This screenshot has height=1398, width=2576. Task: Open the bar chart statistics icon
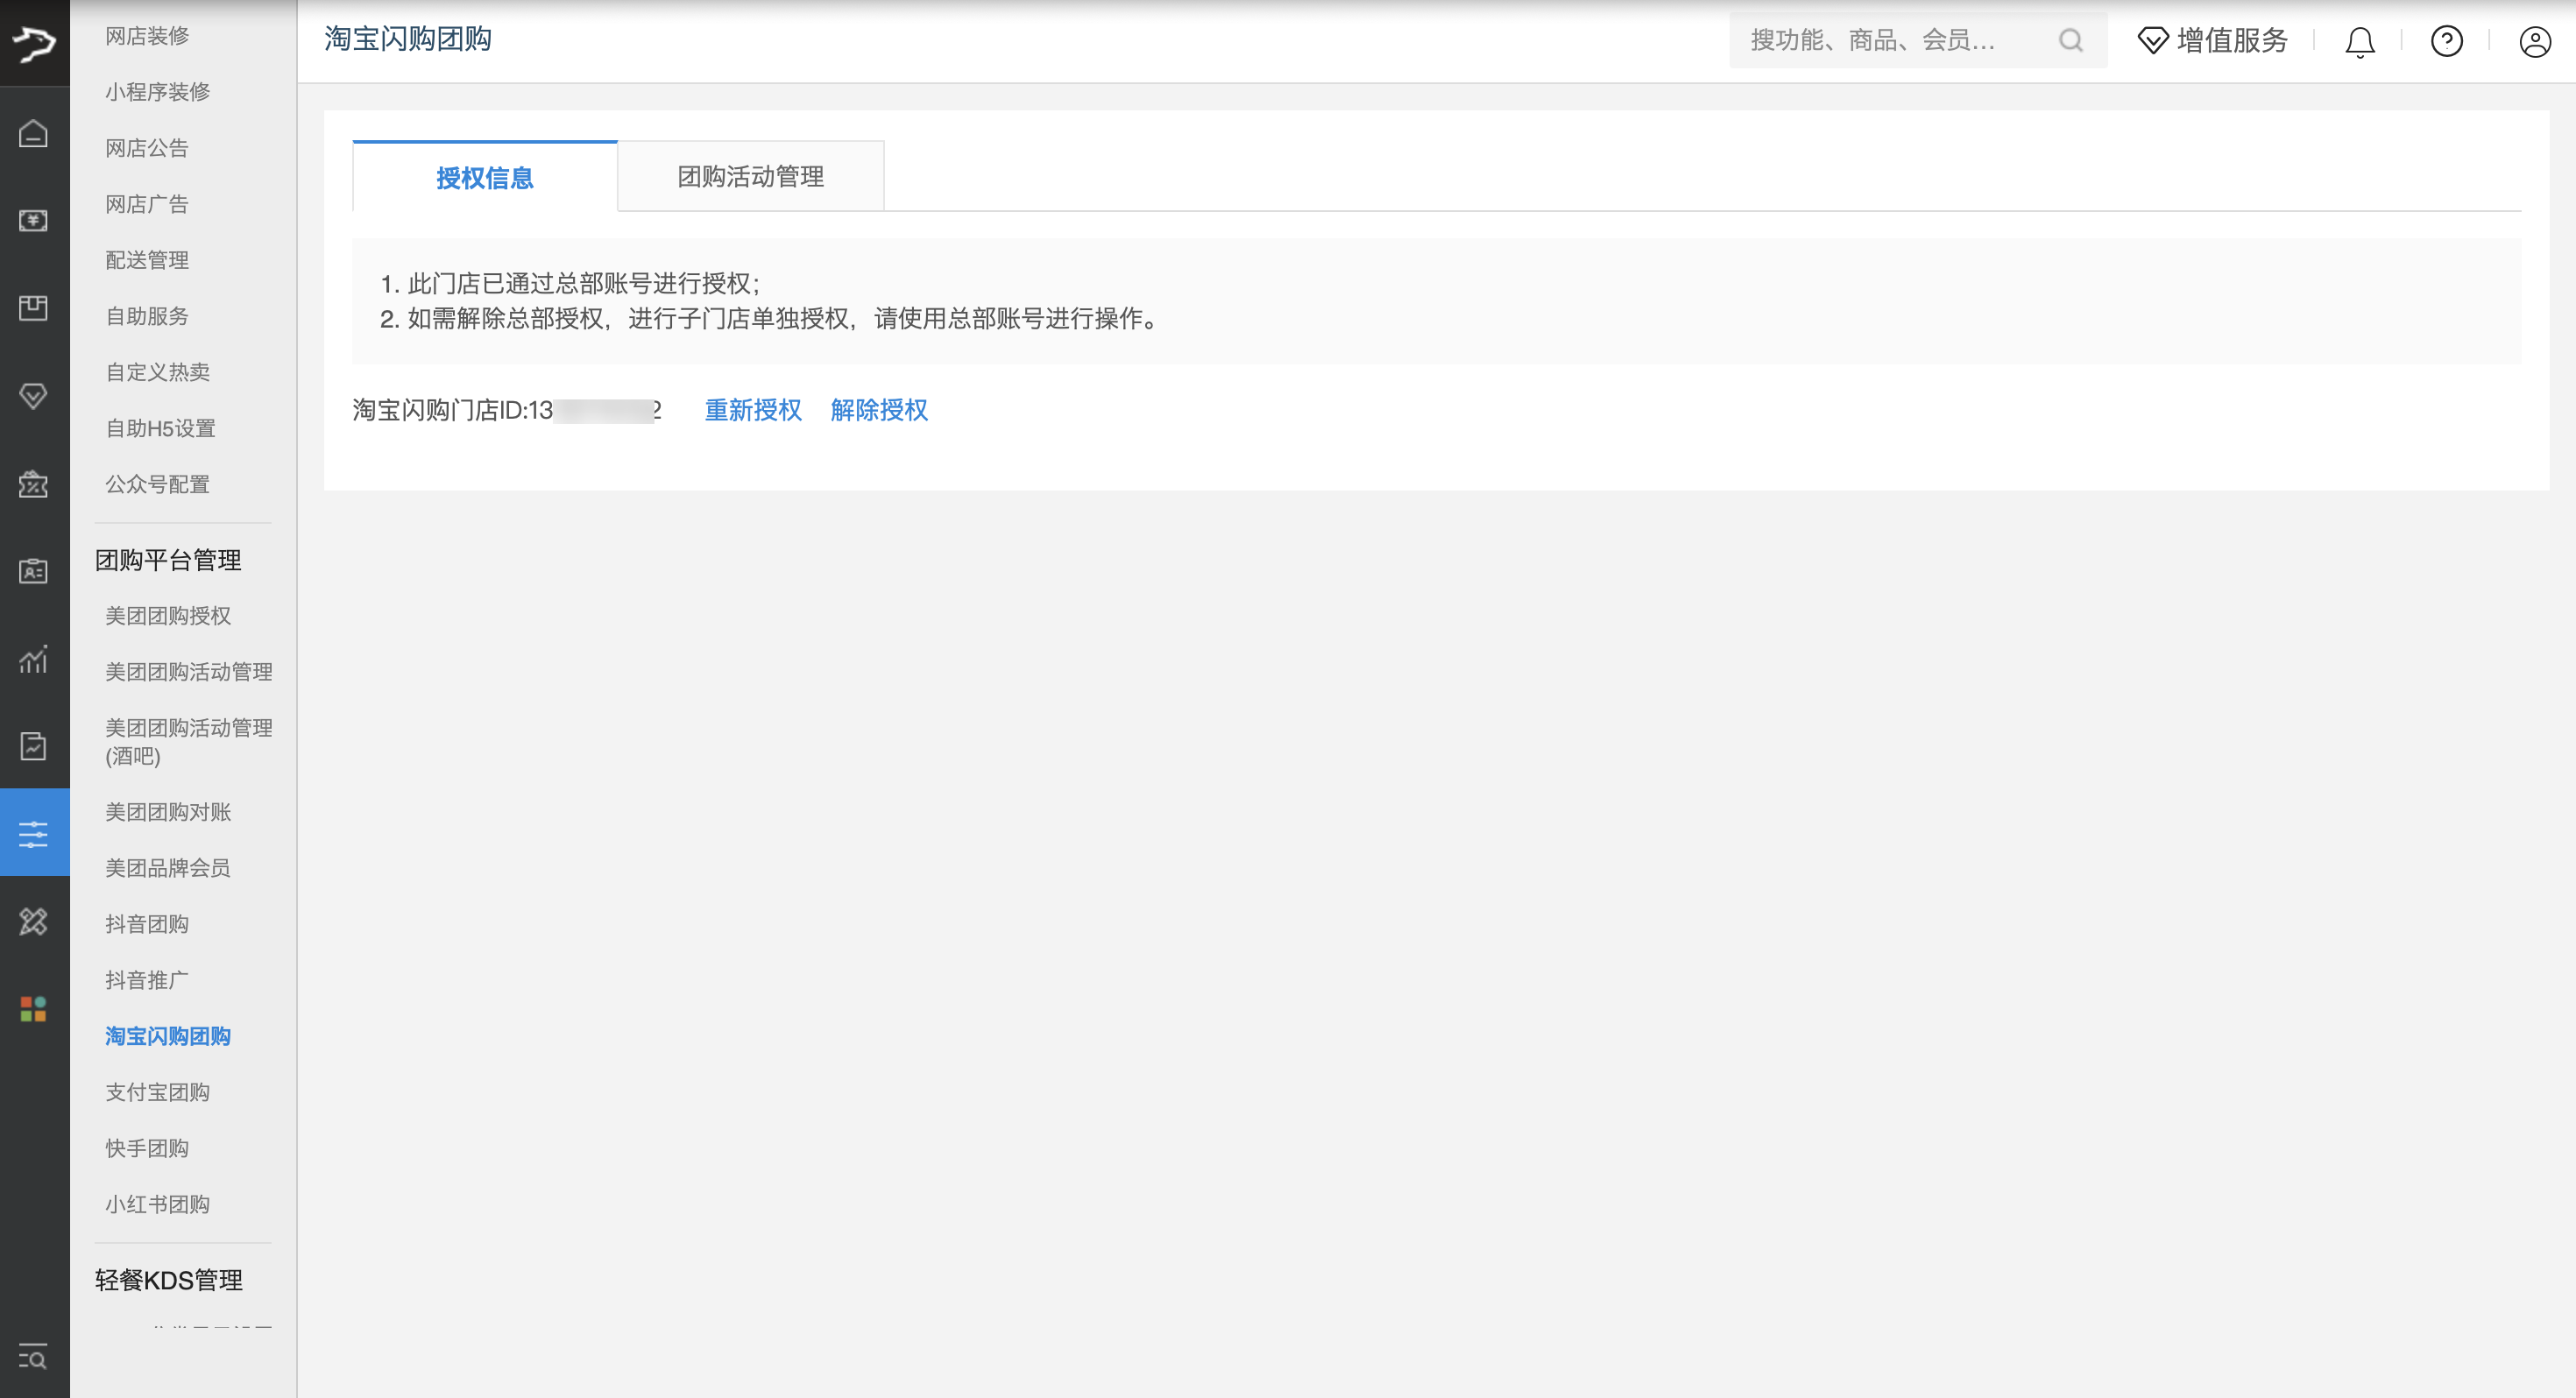[x=33, y=659]
